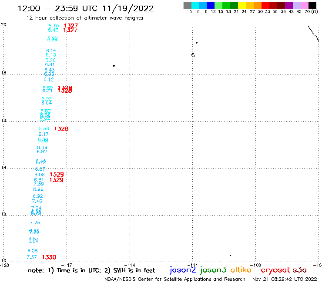This screenshot has width=322, height=283.
Task: Pick the yellow 24 ft legend swatch
Action: pos(242,5)
